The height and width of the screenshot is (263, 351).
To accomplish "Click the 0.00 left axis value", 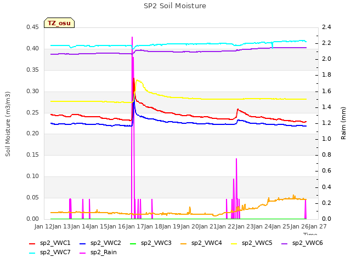I will coord(33,219).
